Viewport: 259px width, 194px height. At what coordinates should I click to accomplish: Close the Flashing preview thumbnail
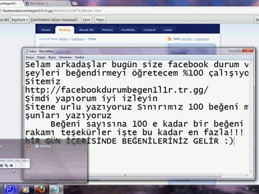coord(29,146)
